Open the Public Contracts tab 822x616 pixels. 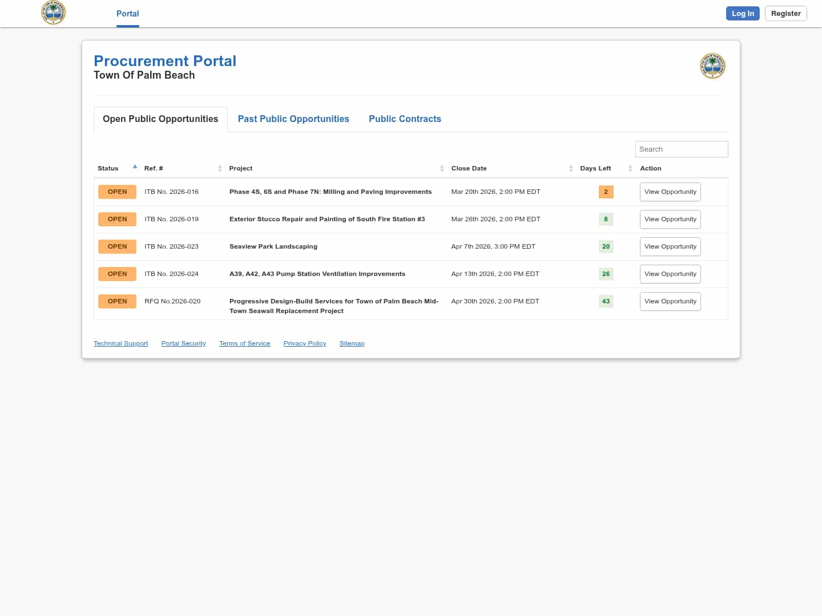click(x=405, y=119)
